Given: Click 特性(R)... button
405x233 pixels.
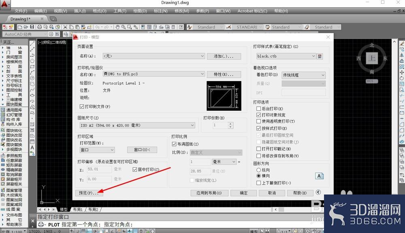Looking at the screenshot, I should 224,75.
